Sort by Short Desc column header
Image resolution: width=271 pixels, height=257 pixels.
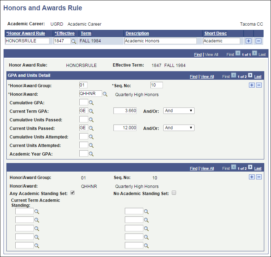pyautogui.click(x=216, y=33)
